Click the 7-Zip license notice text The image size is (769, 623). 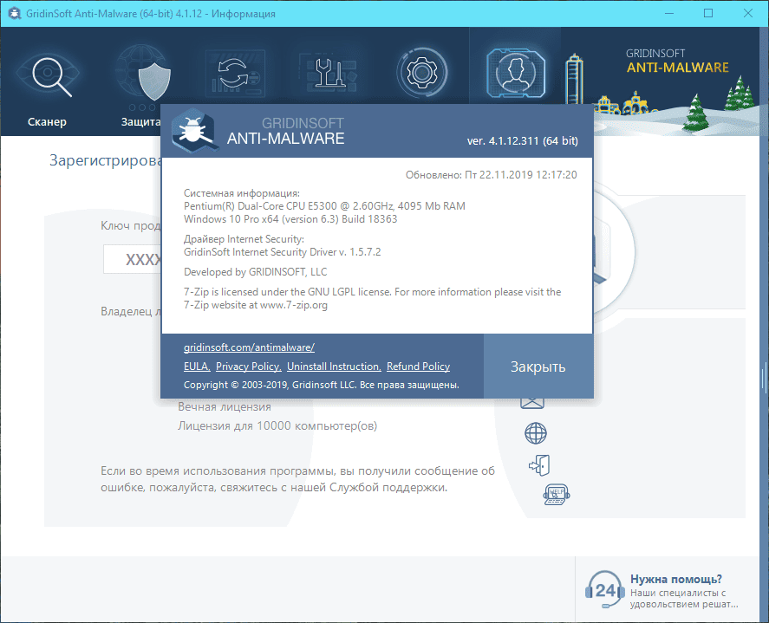click(372, 299)
